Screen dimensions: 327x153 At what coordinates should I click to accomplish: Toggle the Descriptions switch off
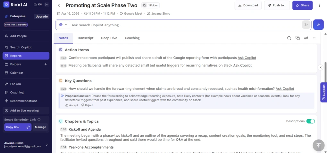310,121
